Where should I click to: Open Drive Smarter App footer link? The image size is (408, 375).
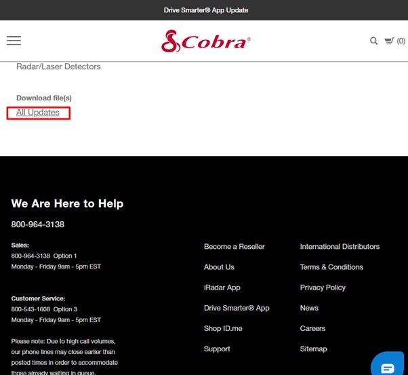pyautogui.click(x=237, y=308)
